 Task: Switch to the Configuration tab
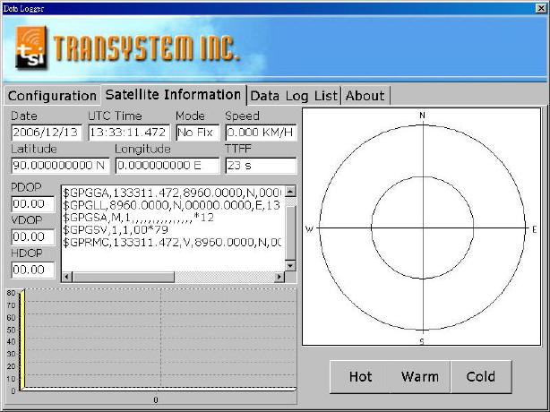click(52, 96)
